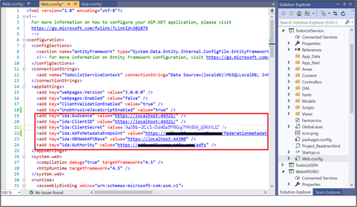Pin the Solution Explorer panel with pushpin icon
The image size is (357, 207).
pos(344,5)
